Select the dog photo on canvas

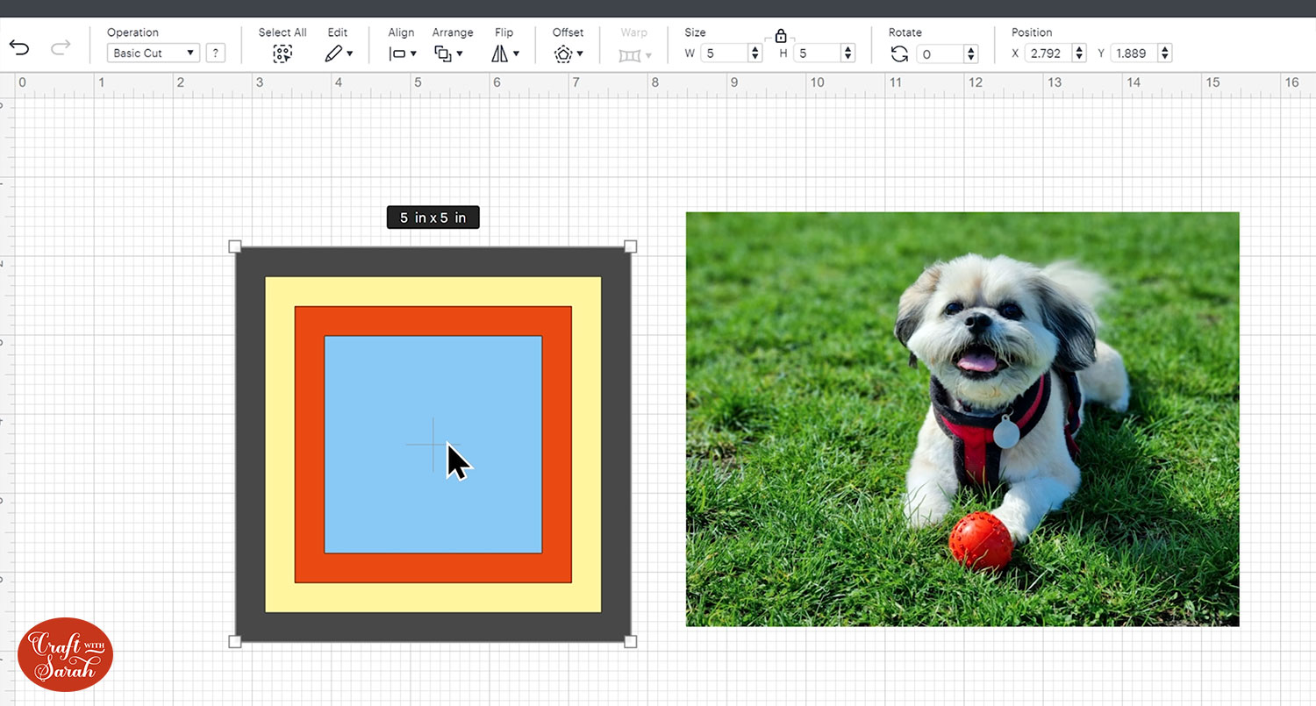(962, 419)
